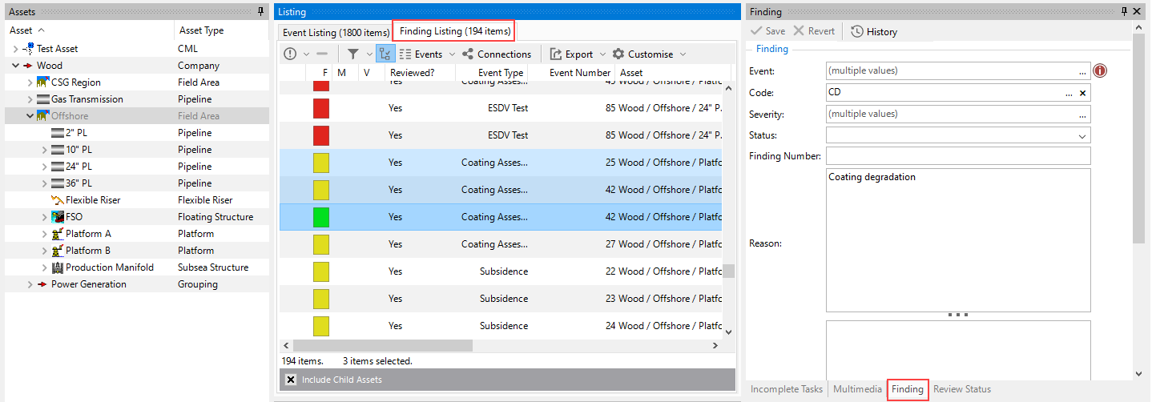Expand the Platform A node
The image size is (1152, 402).
tap(45, 234)
